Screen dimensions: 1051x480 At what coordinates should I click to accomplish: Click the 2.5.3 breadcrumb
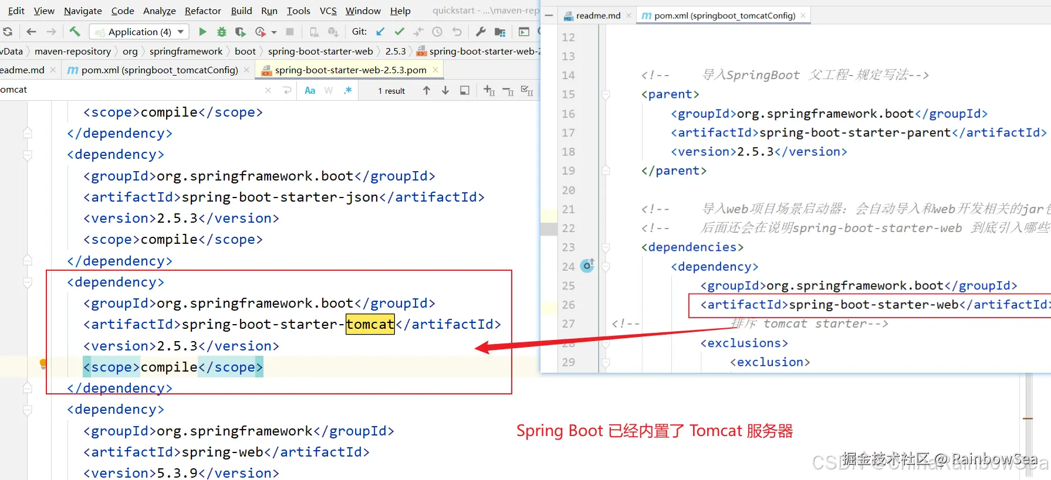pyautogui.click(x=396, y=52)
